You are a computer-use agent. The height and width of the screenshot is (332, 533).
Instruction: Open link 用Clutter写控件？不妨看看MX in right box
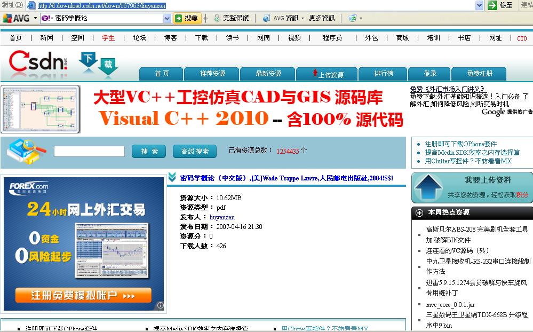[468, 161]
